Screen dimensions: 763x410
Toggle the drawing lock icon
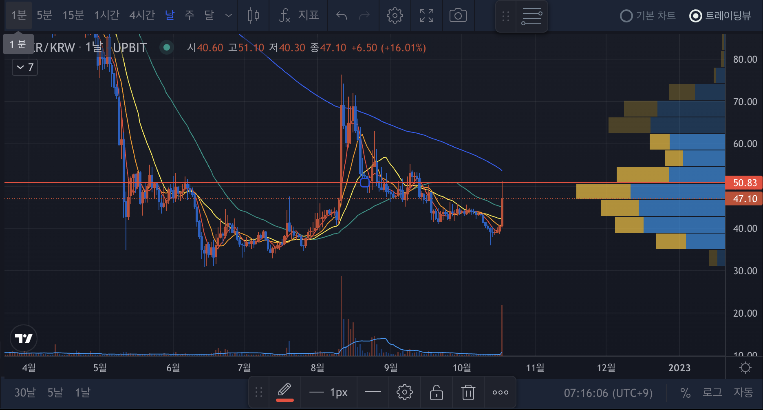(x=436, y=392)
